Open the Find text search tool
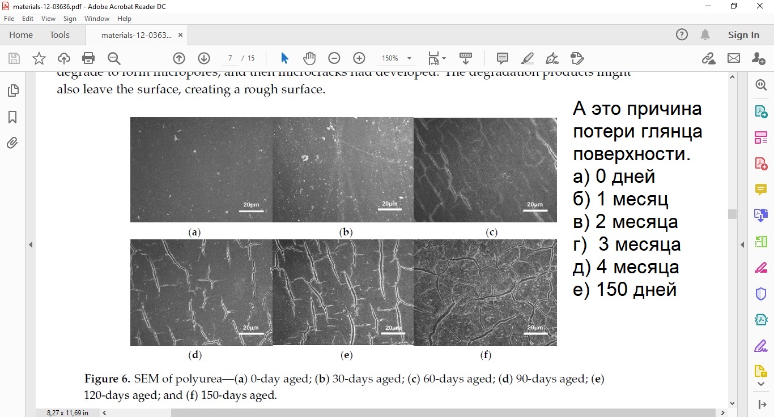774x417 pixels. click(x=114, y=58)
